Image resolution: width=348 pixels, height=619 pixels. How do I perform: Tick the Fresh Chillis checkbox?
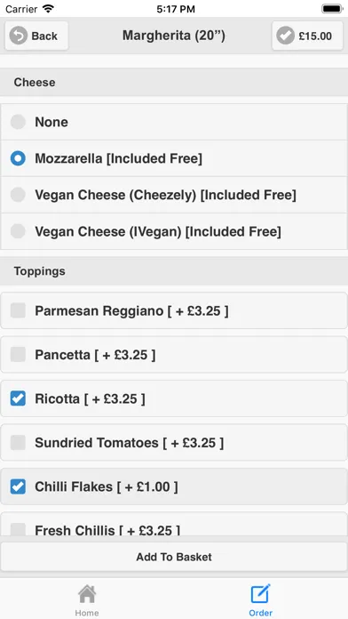18,529
